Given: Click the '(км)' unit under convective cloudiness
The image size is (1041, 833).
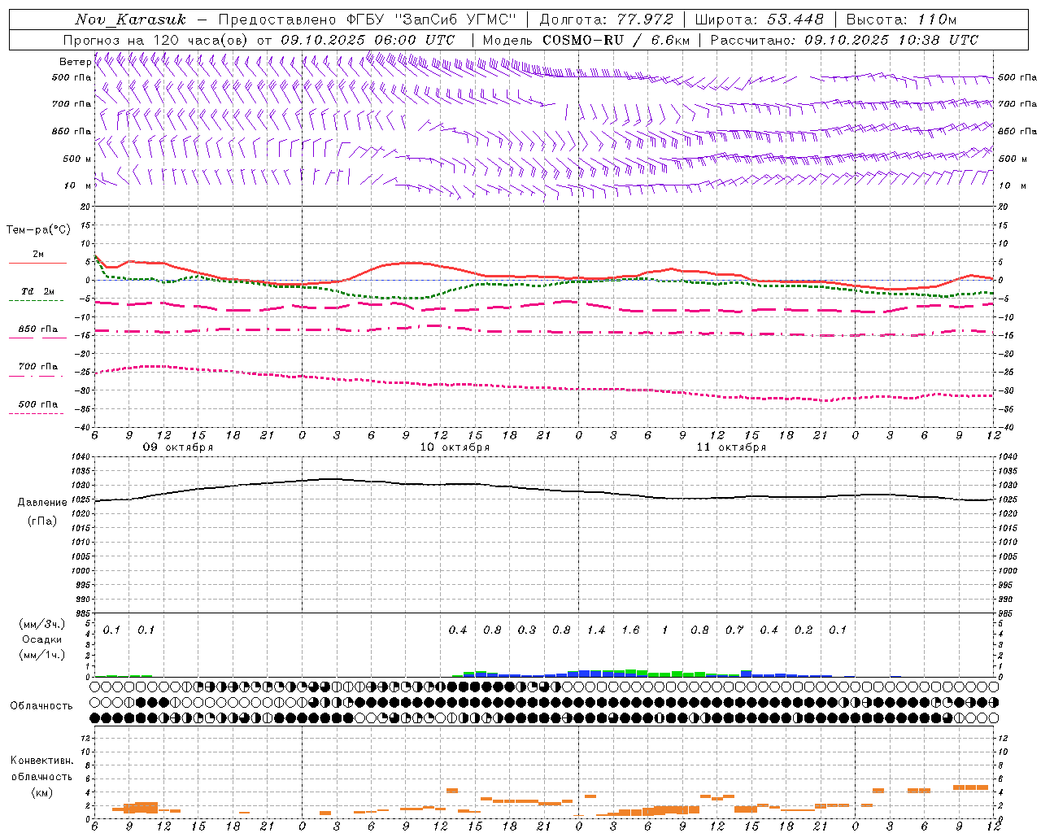Looking at the screenshot, I should point(41,792).
